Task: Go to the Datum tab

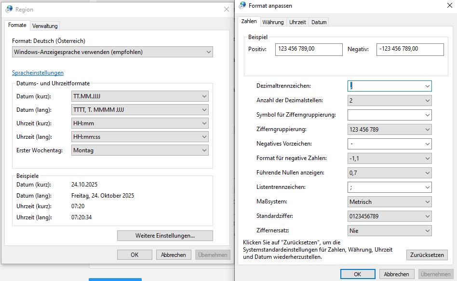Action: [x=319, y=22]
